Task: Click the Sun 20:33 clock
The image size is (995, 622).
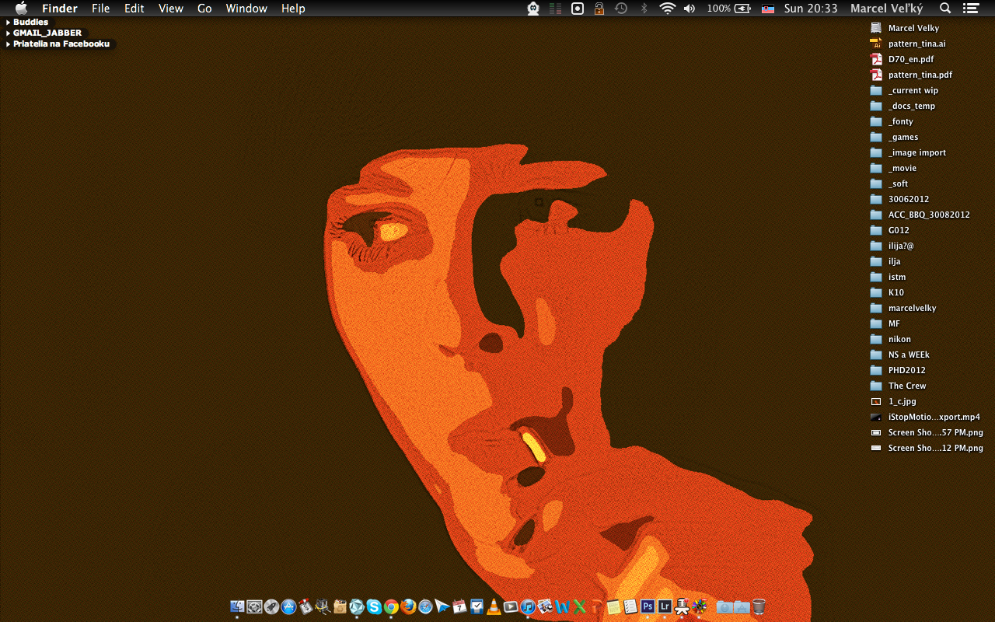Action: (811, 9)
